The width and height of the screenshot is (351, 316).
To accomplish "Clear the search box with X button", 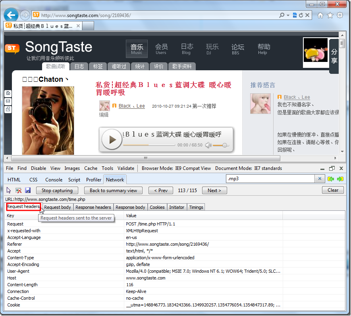I will [320, 179].
